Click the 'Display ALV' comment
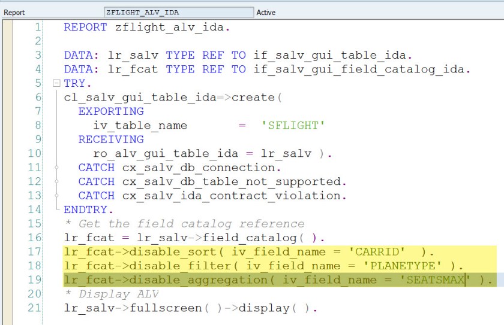Viewport: 504px width, 325px height. coord(118,294)
